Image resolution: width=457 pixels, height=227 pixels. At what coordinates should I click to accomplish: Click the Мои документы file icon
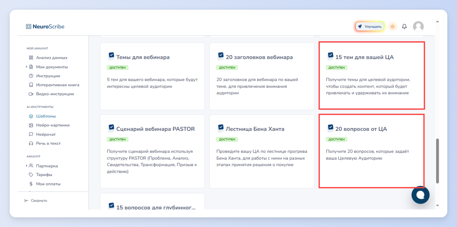point(31,67)
